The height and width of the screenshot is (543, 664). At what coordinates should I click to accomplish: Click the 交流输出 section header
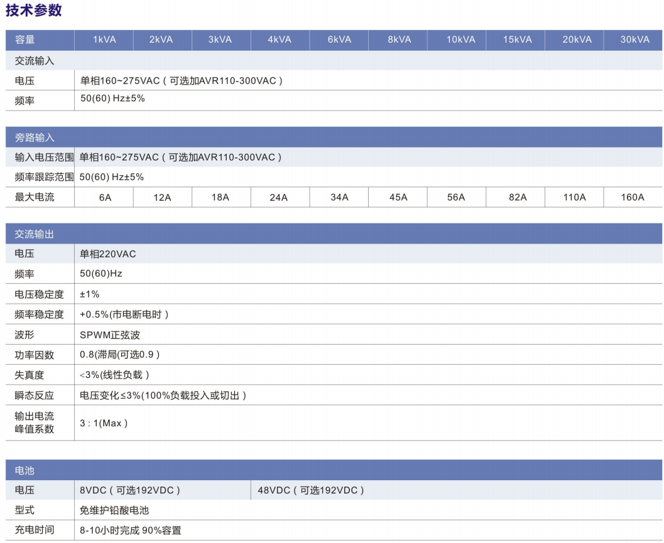click(334, 234)
